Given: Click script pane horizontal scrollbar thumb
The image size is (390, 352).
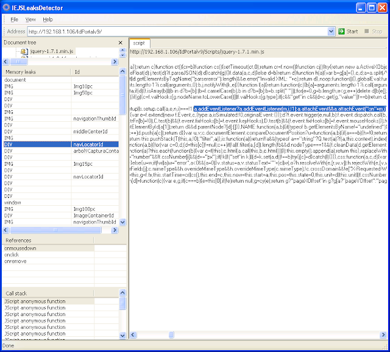Looking at the screenshot, I should (171, 335).
